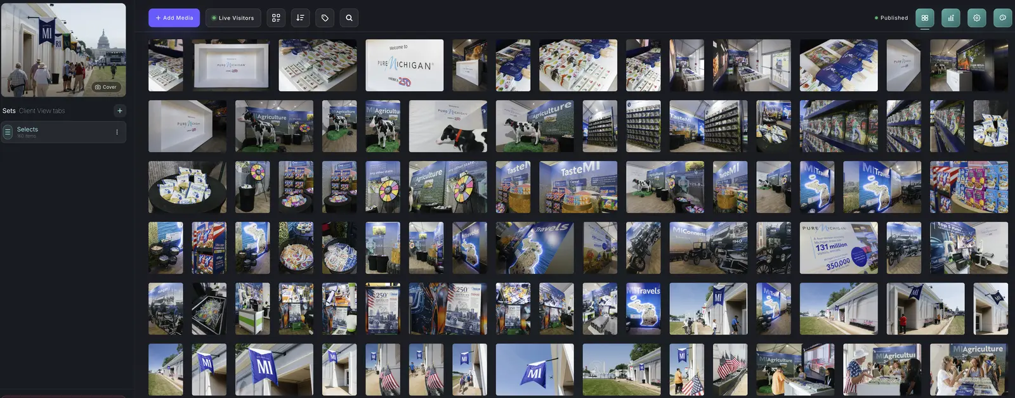Image resolution: width=1015 pixels, height=398 pixels.
Task: Open the Published status control
Action: pos(891,18)
